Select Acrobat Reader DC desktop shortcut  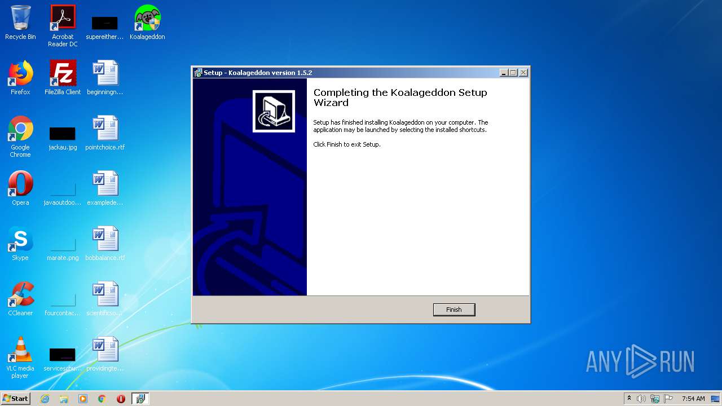(x=63, y=26)
